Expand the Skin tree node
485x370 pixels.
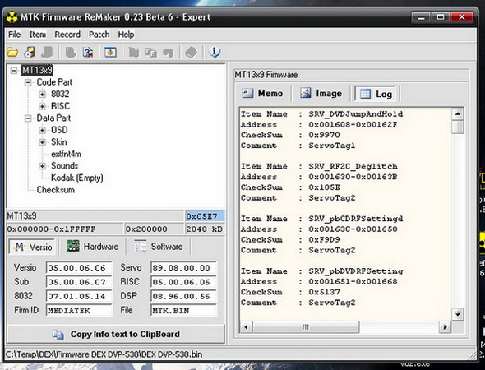[x=42, y=142]
